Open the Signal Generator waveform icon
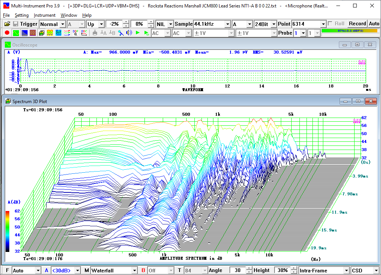Viewport: 381px width, 275px height. [x=50, y=33]
